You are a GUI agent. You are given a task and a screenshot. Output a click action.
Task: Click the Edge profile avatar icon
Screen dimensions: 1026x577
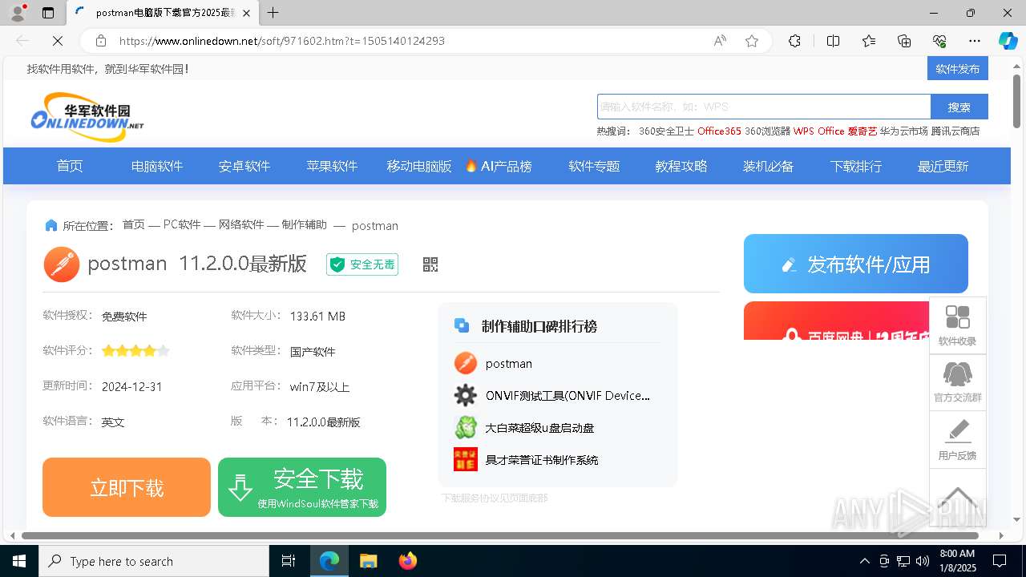18,13
